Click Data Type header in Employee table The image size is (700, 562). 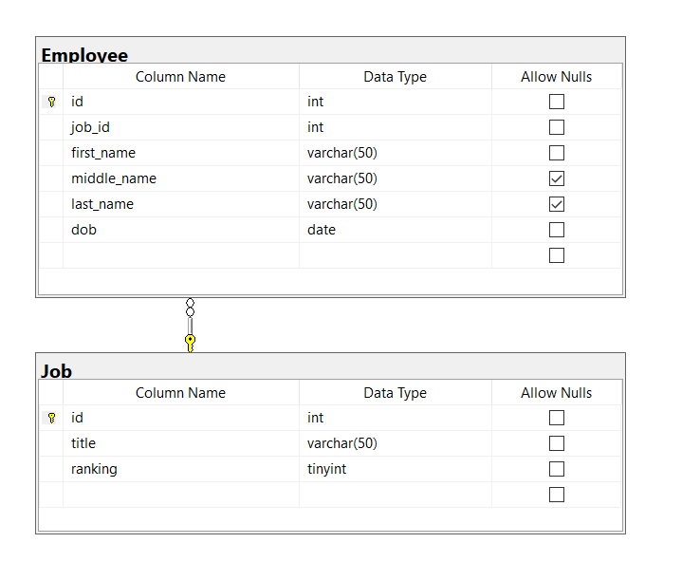click(x=396, y=76)
